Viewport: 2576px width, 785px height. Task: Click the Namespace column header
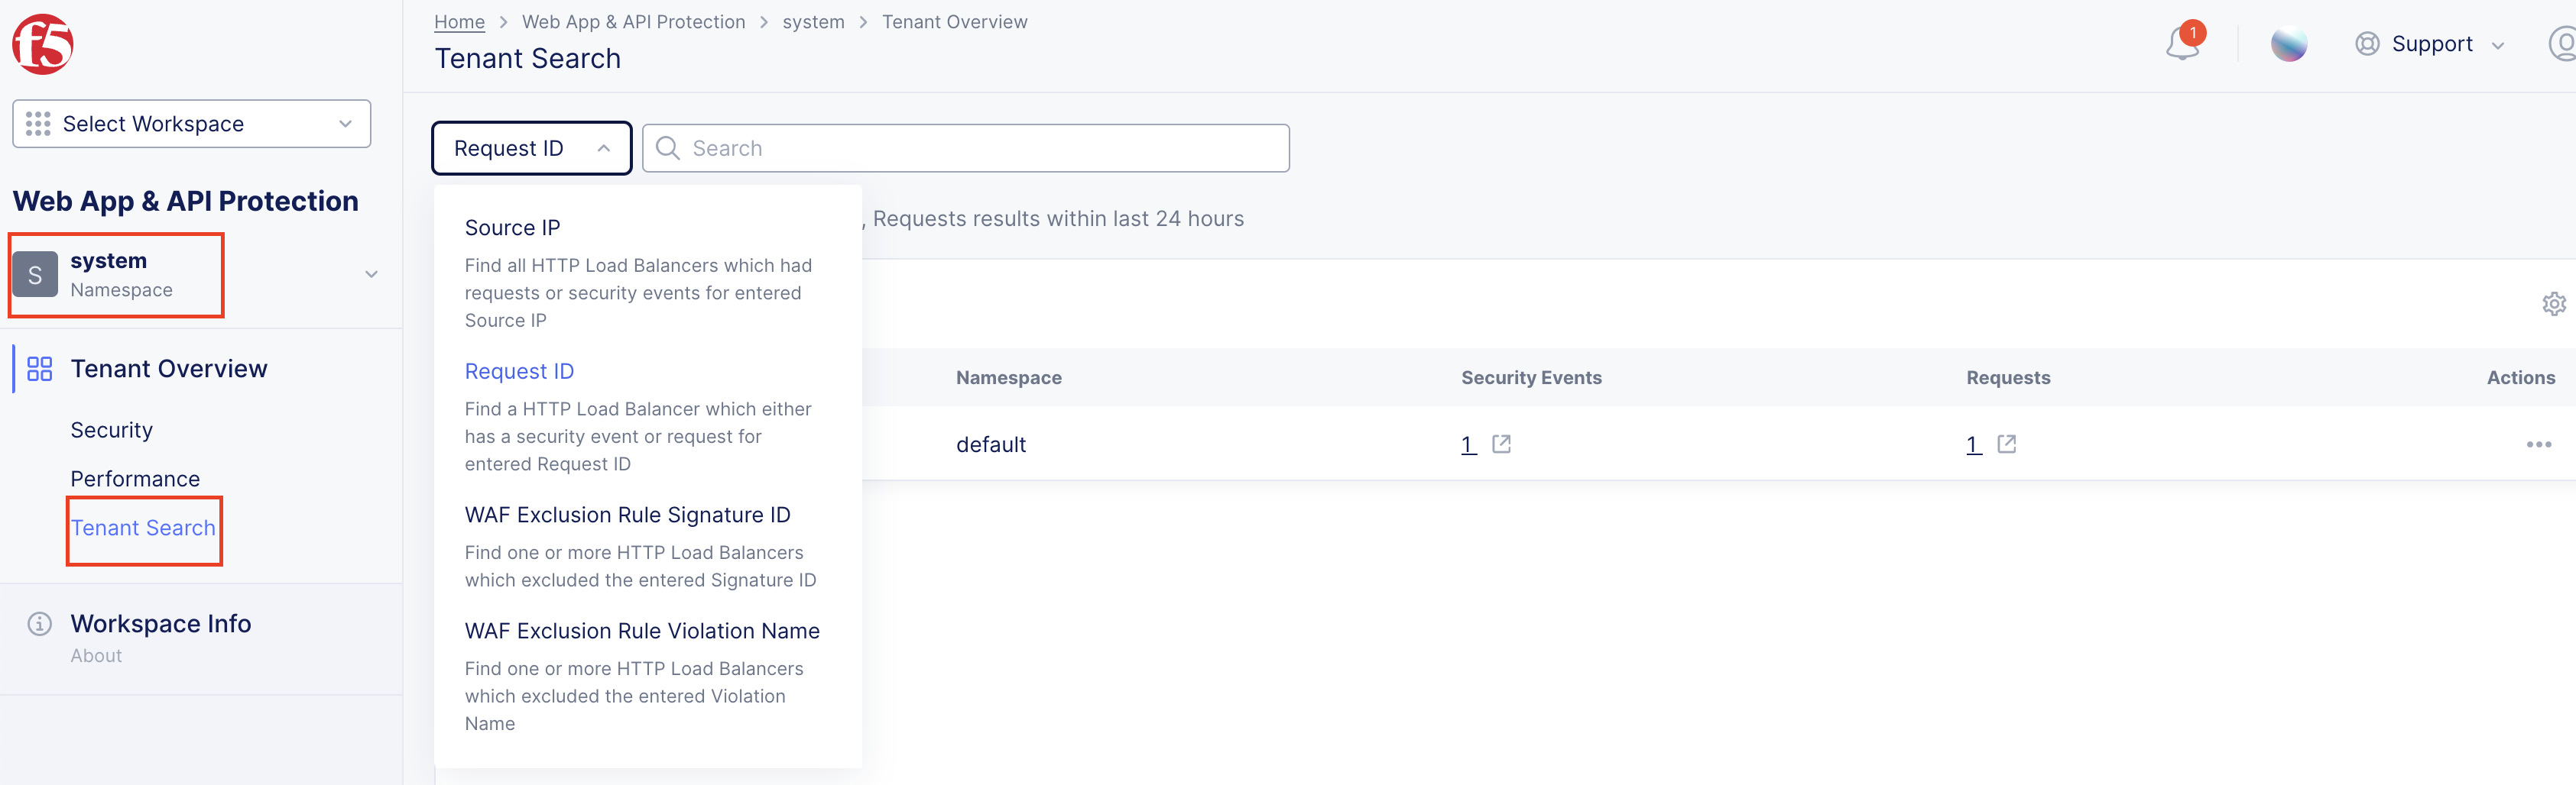(x=1008, y=377)
